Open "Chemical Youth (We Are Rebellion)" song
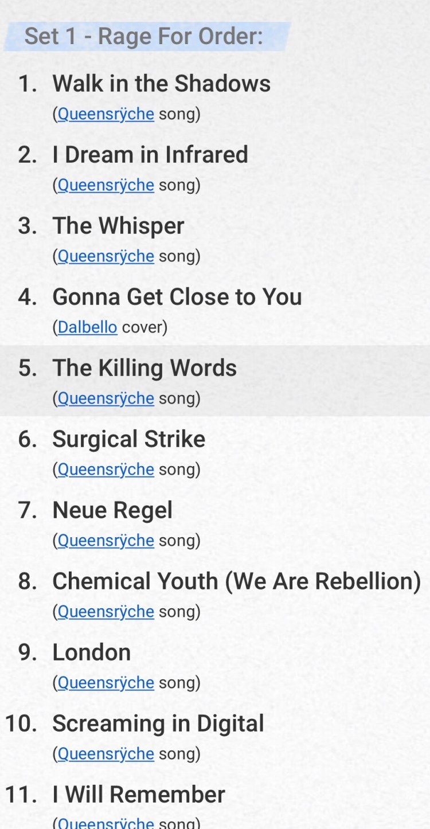The height and width of the screenshot is (829, 430). pos(236,581)
